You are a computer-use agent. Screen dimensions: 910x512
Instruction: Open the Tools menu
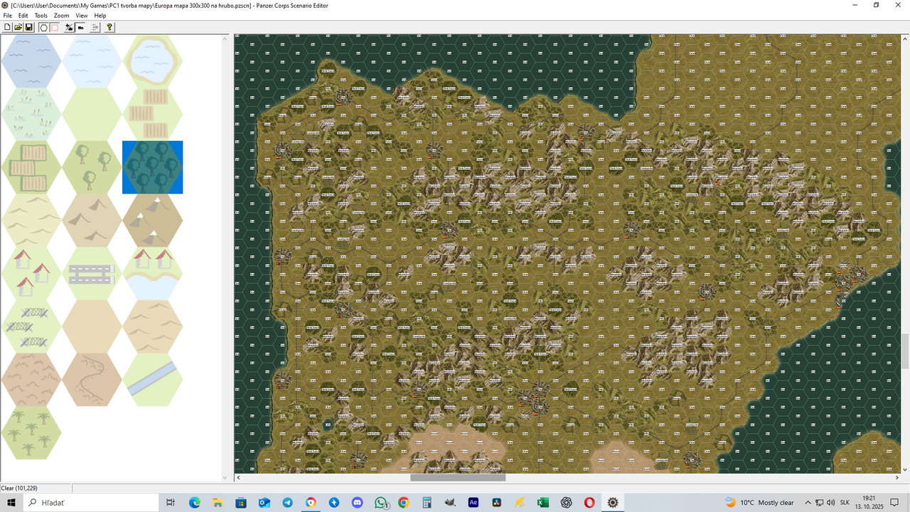click(x=41, y=16)
